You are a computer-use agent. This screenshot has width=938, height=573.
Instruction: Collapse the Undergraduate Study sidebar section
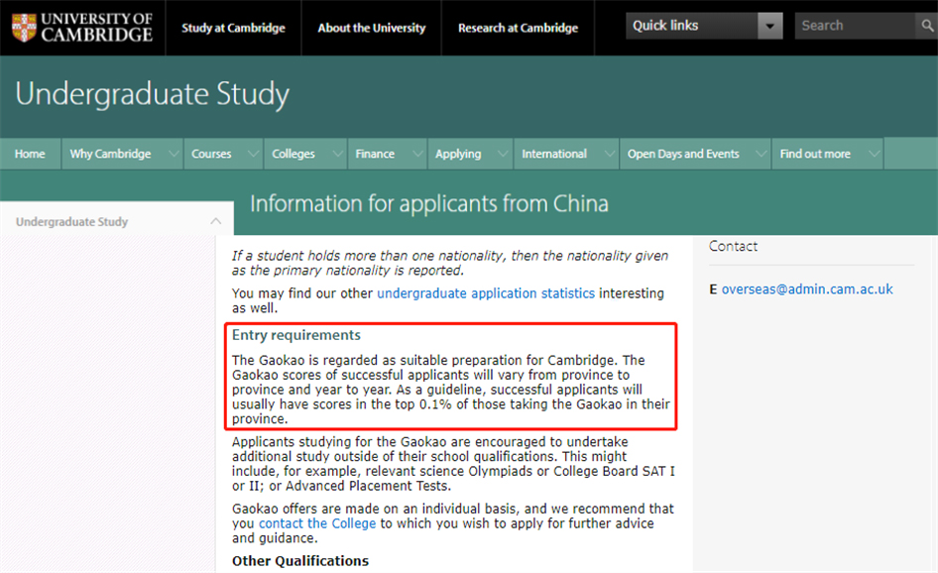coord(216,221)
